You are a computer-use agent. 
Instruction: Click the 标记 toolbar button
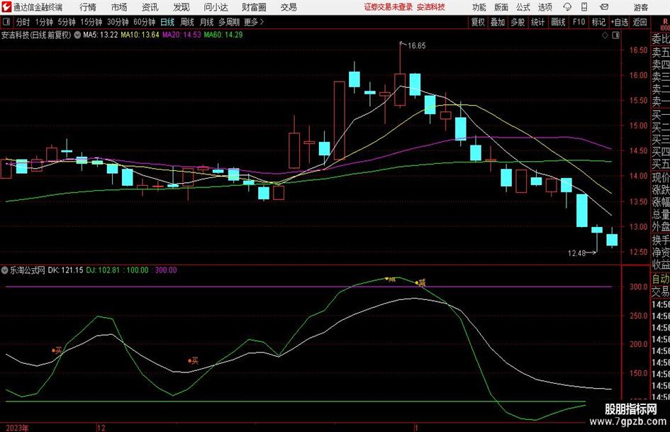click(x=598, y=22)
